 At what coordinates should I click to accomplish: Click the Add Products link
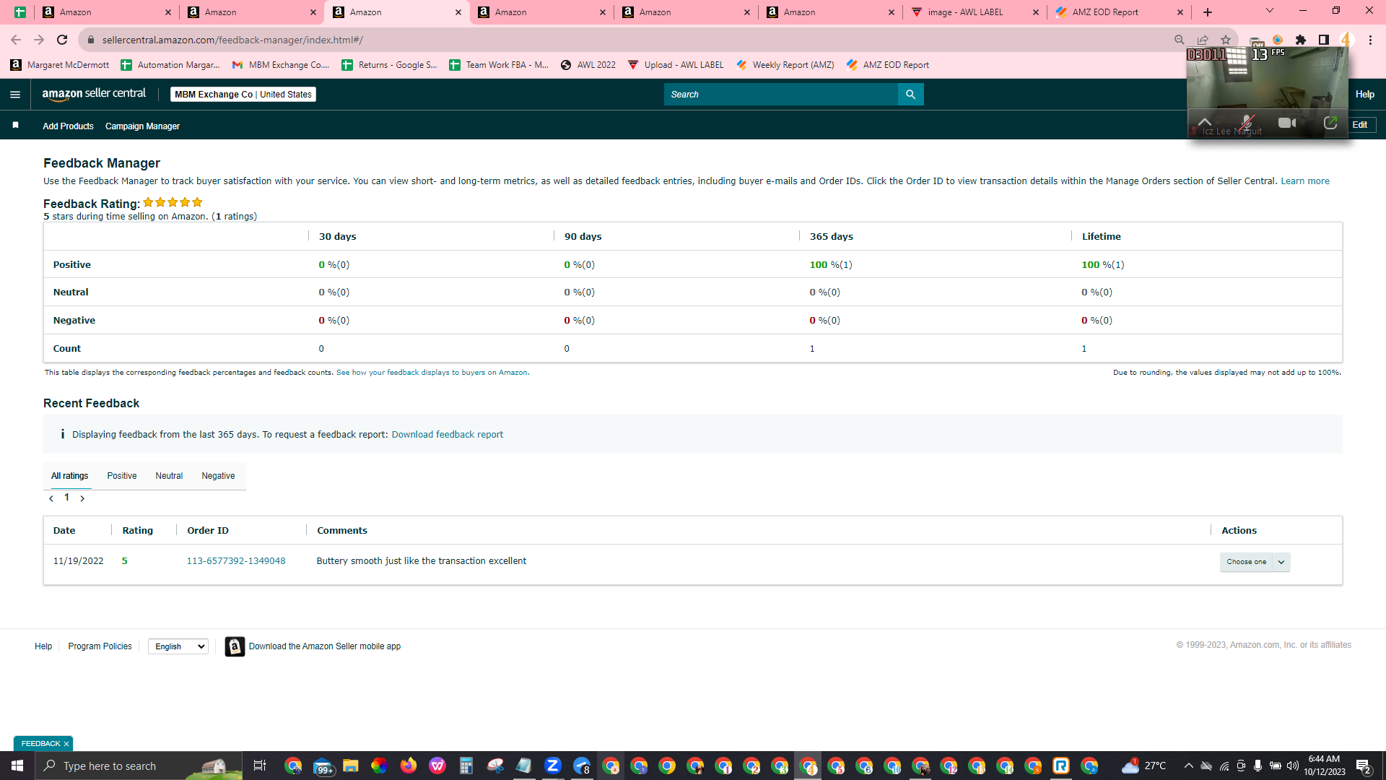[68, 126]
